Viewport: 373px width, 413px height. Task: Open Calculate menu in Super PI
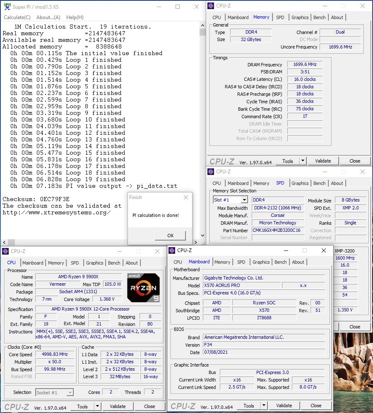coord(17,17)
